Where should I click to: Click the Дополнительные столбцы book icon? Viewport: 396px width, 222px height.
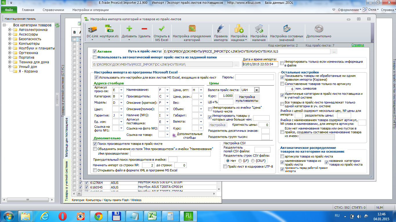[174, 135]
